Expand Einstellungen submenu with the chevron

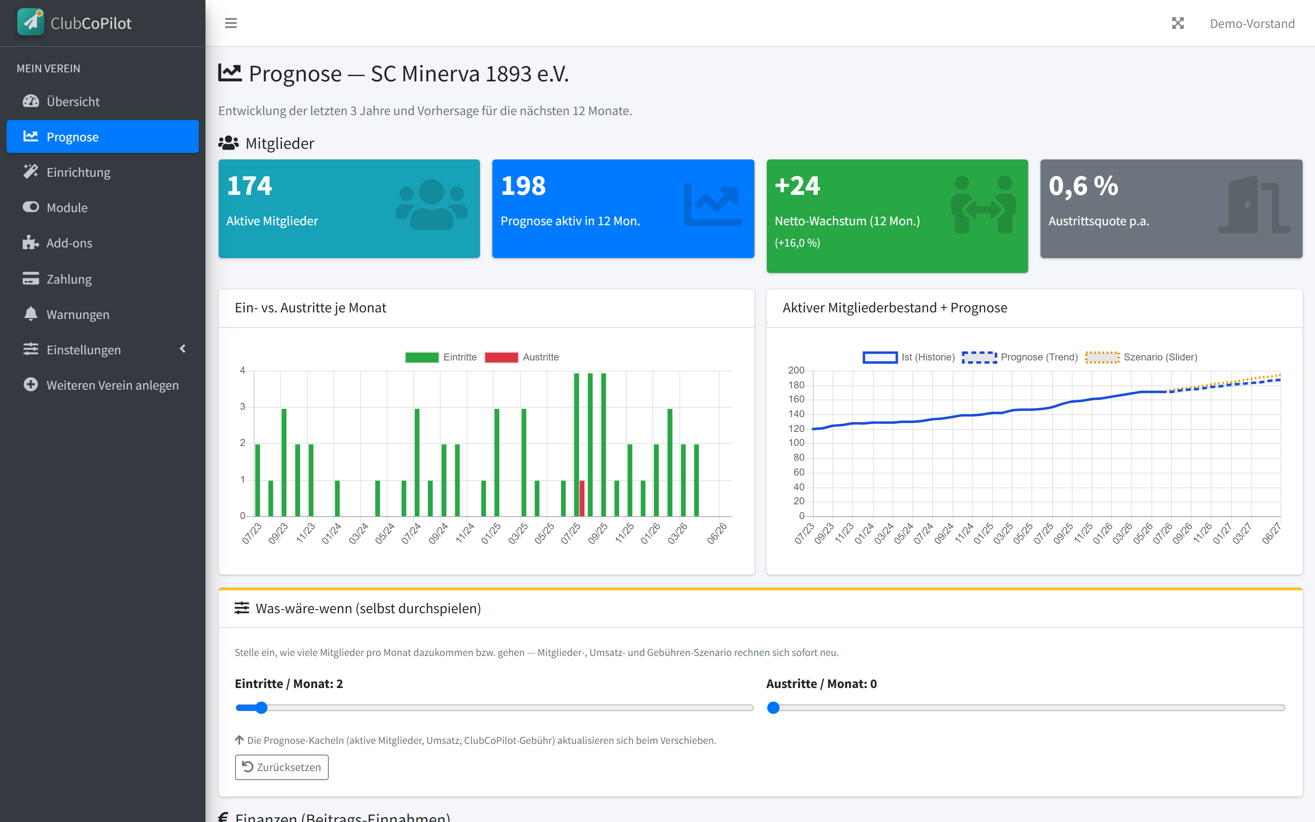tap(182, 349)
